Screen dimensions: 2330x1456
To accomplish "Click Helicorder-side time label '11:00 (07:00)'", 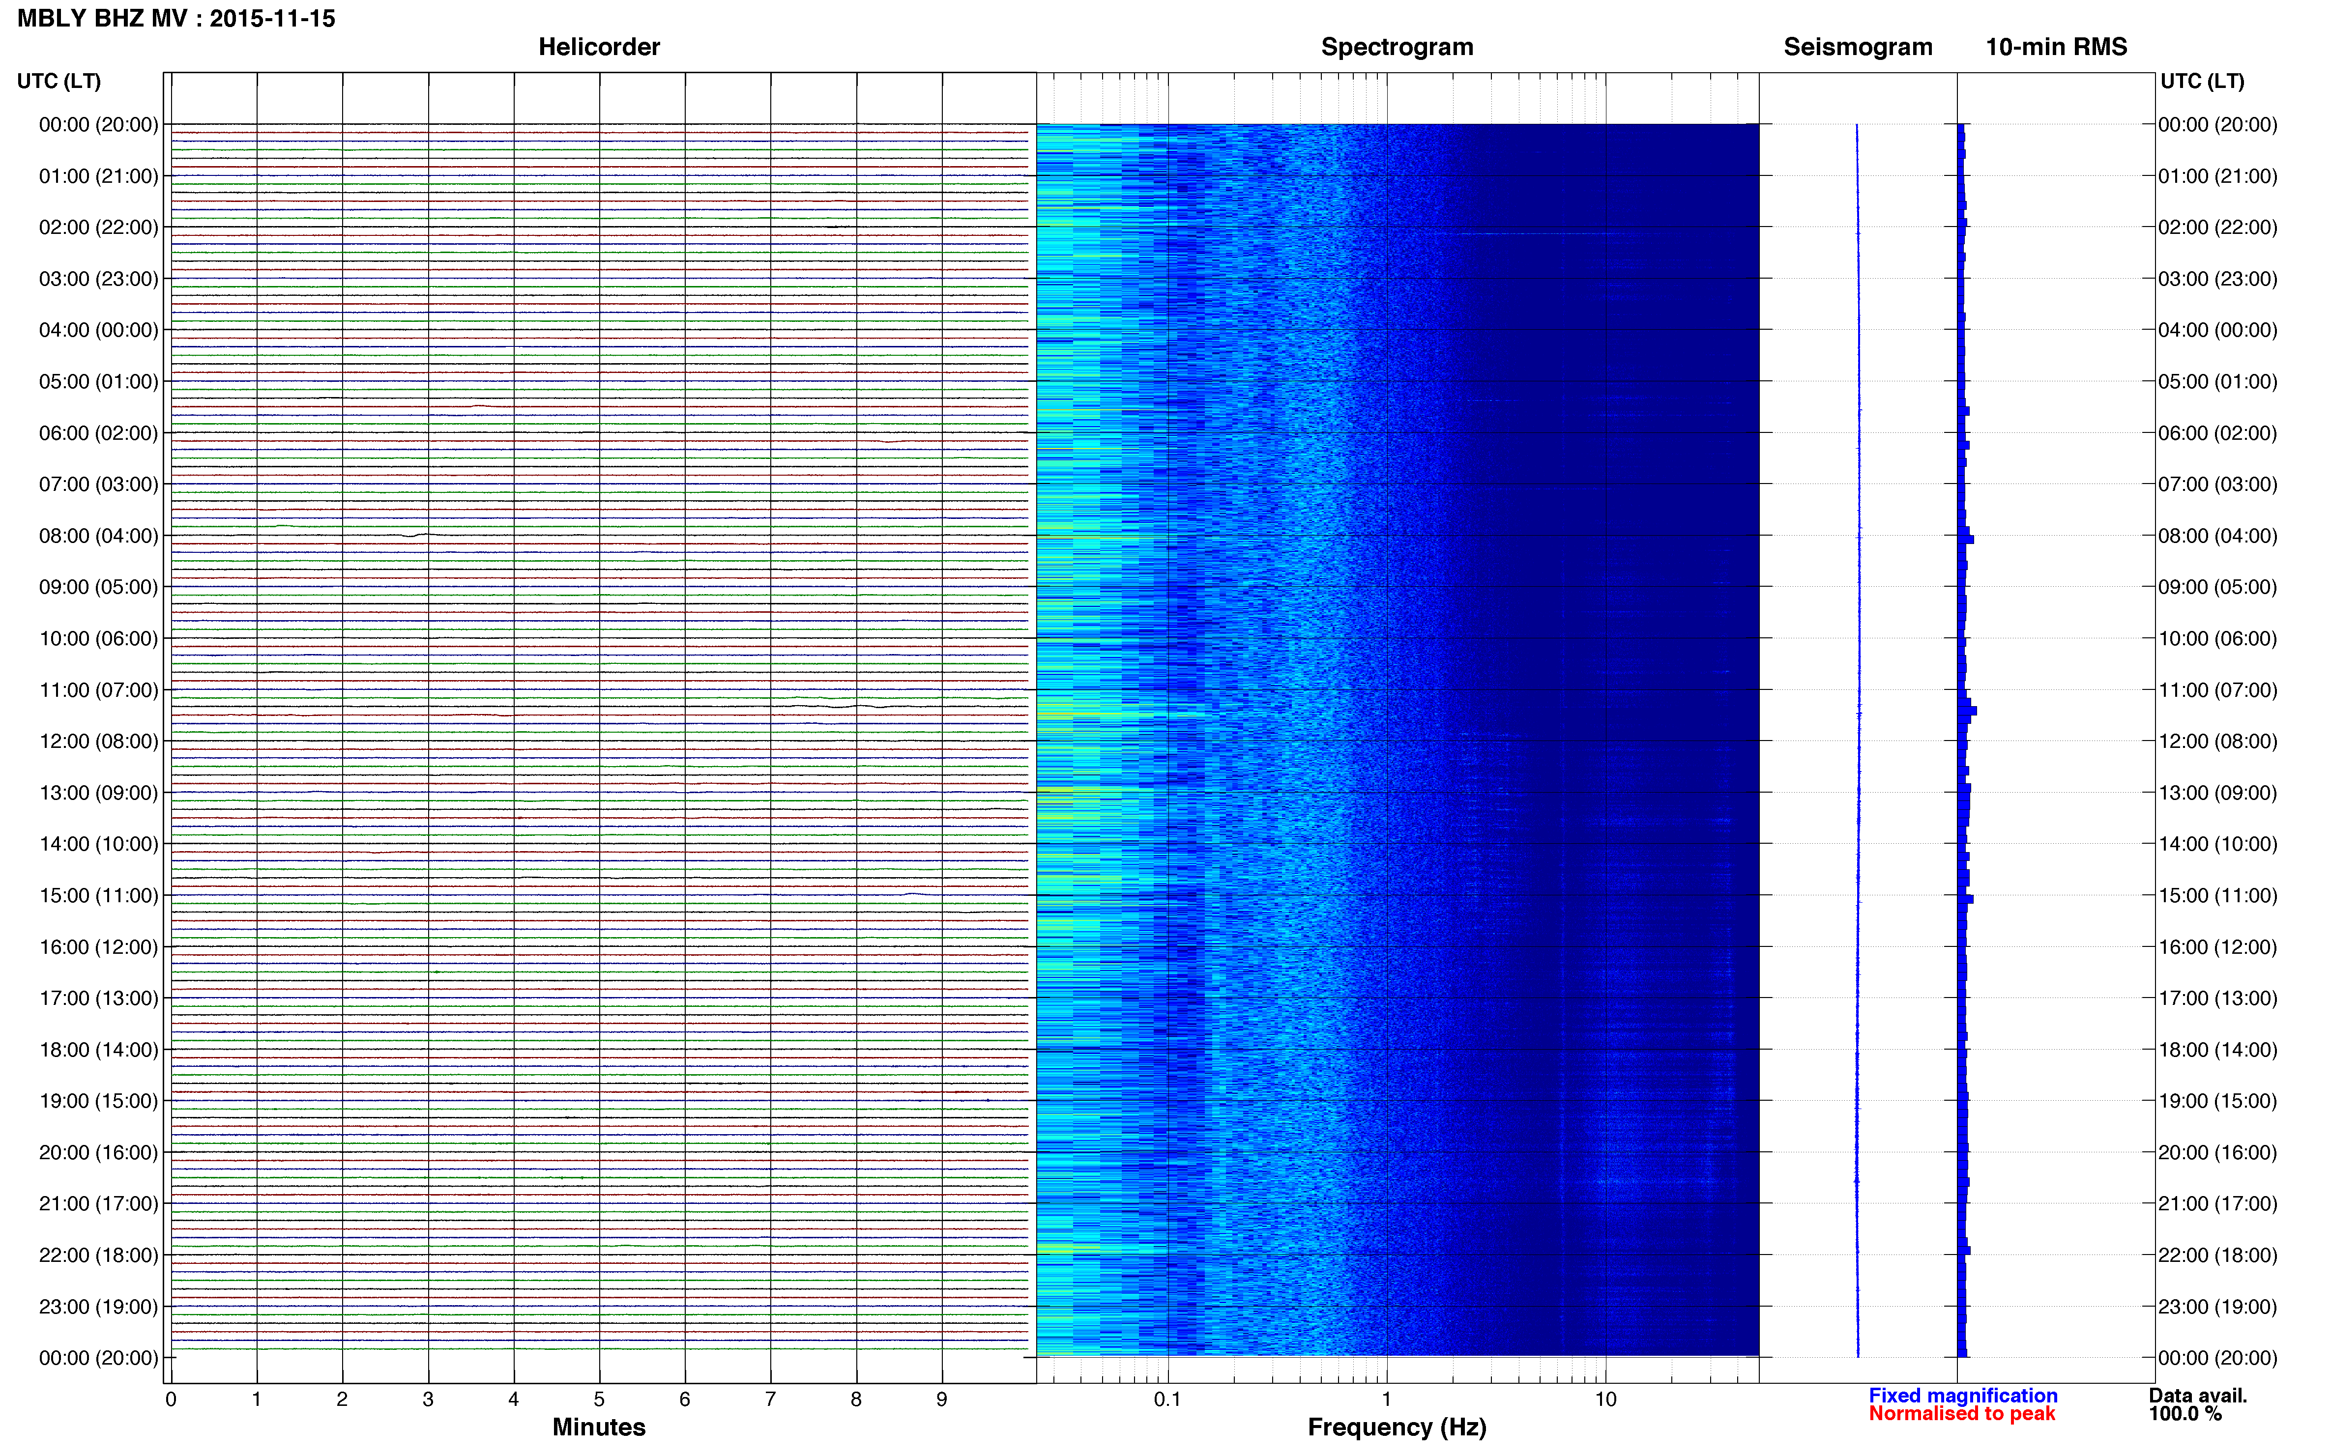I will 98,690.
